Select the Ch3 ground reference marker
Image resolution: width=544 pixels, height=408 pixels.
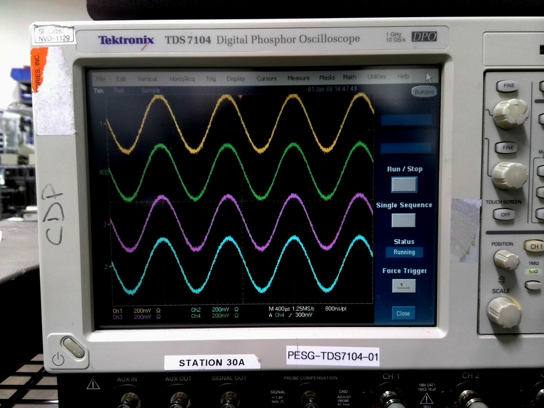[107, 224]
